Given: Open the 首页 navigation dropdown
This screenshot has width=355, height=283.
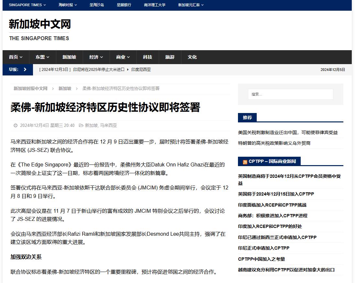Looking at the screenshot, I should [x=16, y=57].
